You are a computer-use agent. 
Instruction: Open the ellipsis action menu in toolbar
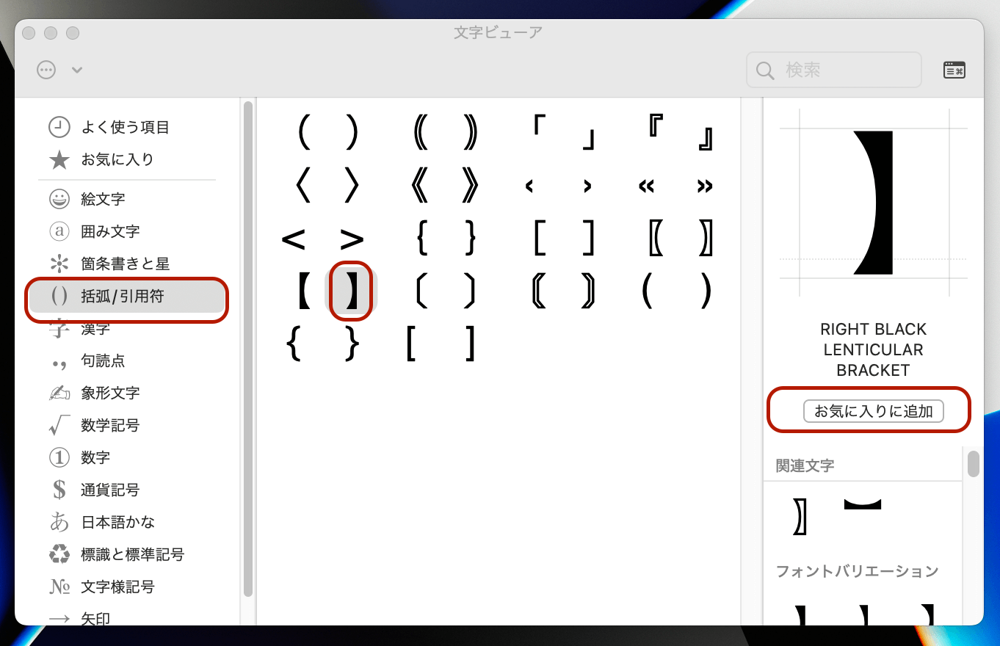(x=46, y=70)
